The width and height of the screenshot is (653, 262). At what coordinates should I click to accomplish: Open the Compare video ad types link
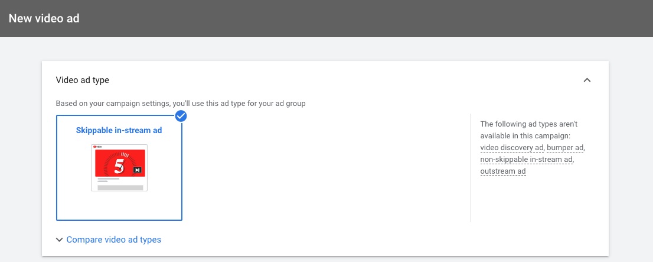tap(114, 240)
